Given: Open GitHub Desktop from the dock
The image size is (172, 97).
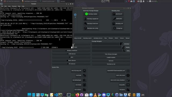Looking at the screenshot, I should click(82, 95).
